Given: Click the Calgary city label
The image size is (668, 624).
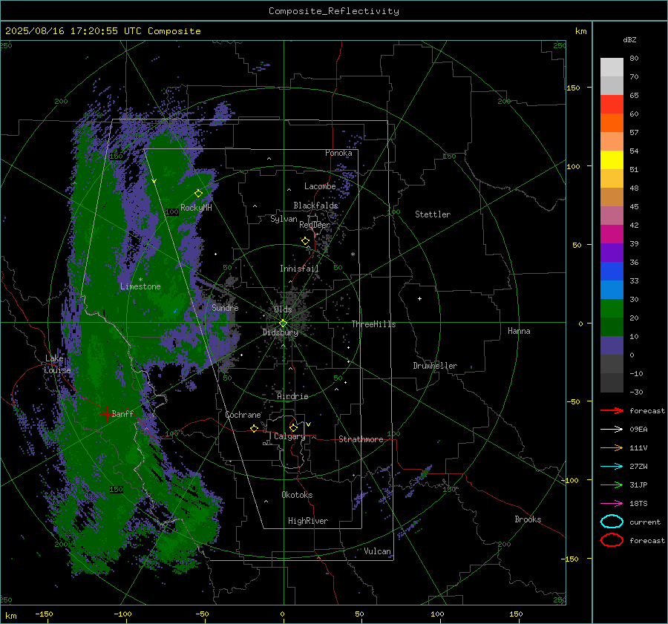Looking at the screenshot, I should 289,436.
